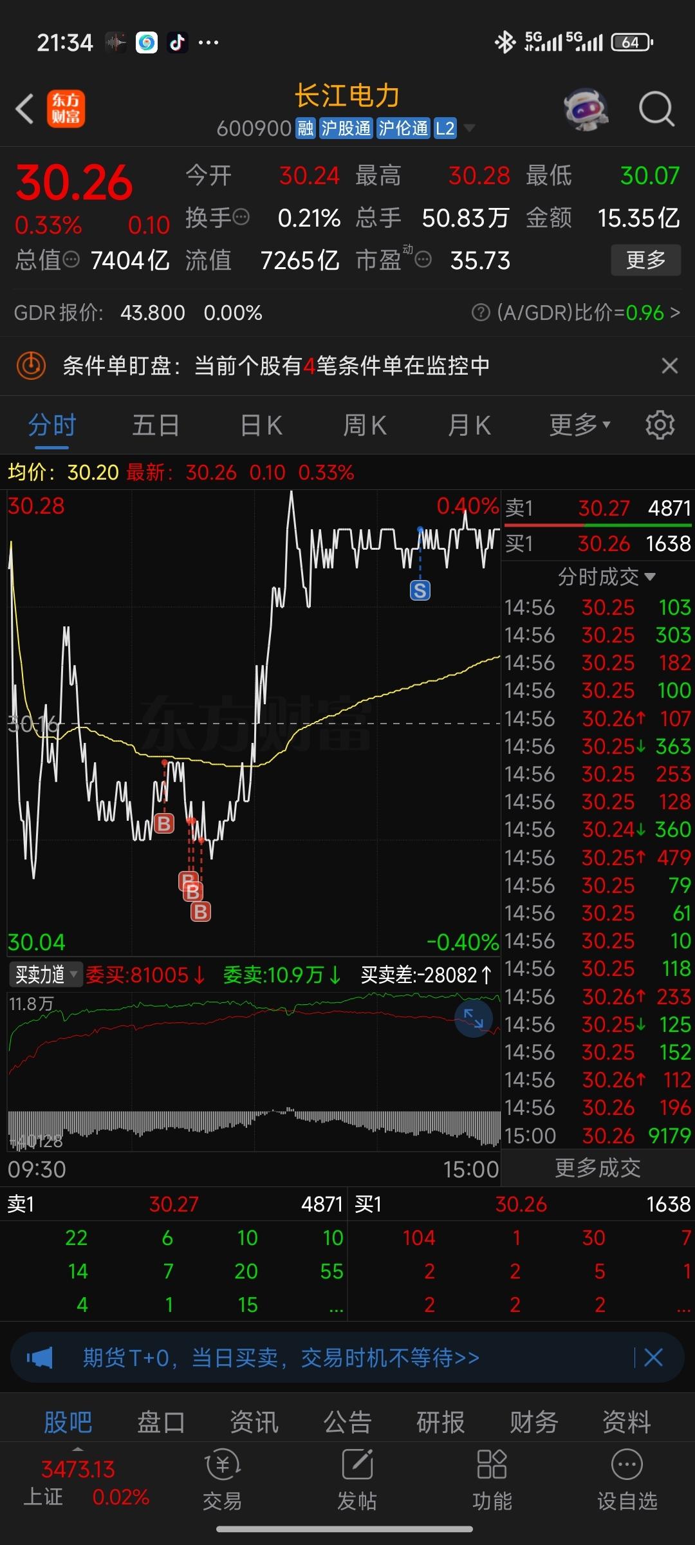The image size is (695, 1545).
Task: Expand the stock title dropdown arrow
Action: click(470, 128)
